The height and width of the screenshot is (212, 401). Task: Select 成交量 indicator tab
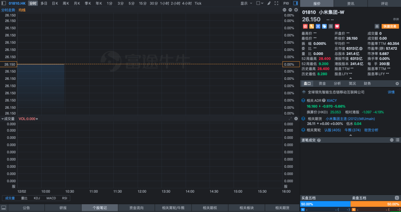[10, 198]
